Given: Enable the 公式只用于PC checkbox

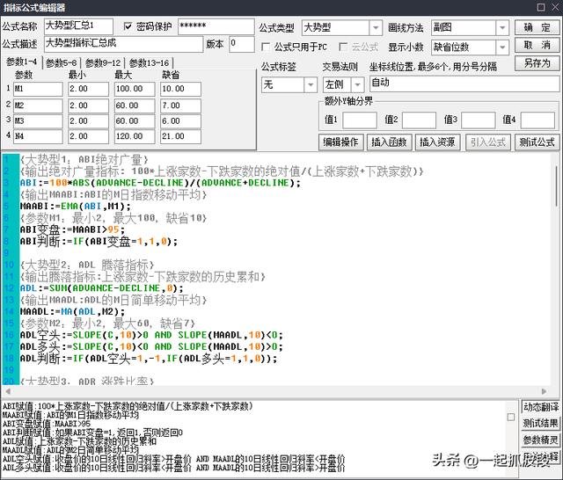Looking at the screenshot, I should 266,47.
